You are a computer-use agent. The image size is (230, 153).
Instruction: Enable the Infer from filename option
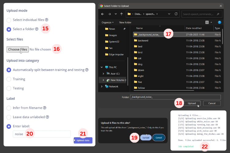coord(9,108)
